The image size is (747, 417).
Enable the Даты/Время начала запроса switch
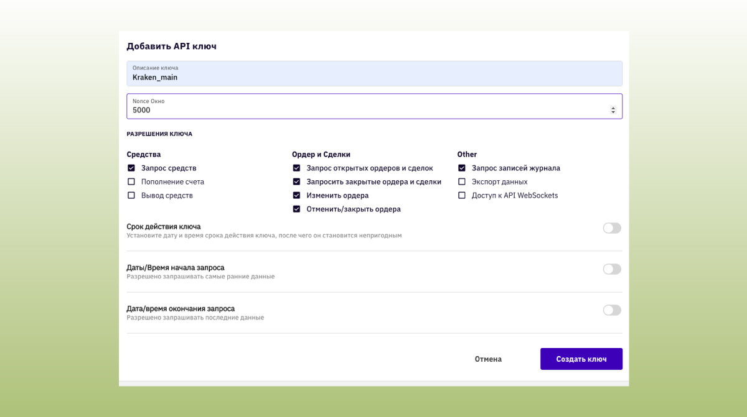pos(611,269)
